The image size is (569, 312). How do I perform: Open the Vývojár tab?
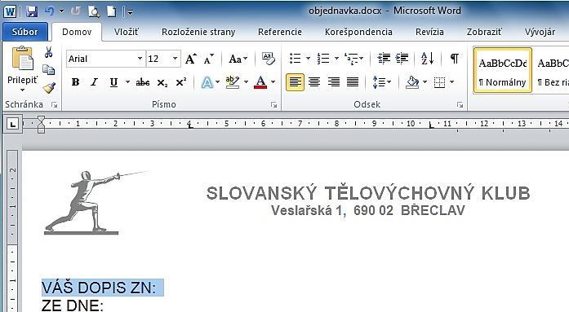(540, 32)
